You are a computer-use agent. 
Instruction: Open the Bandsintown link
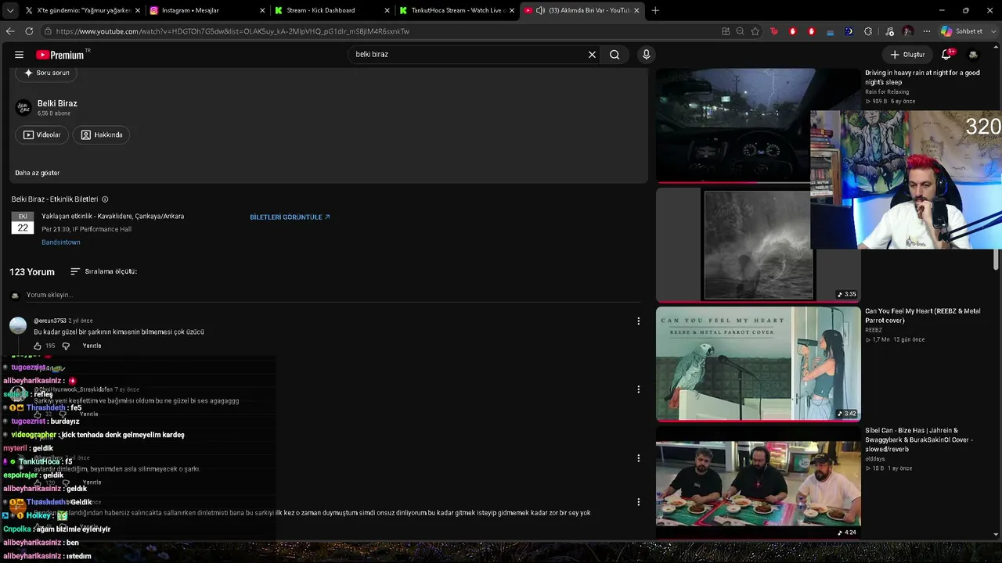(61, 242)
